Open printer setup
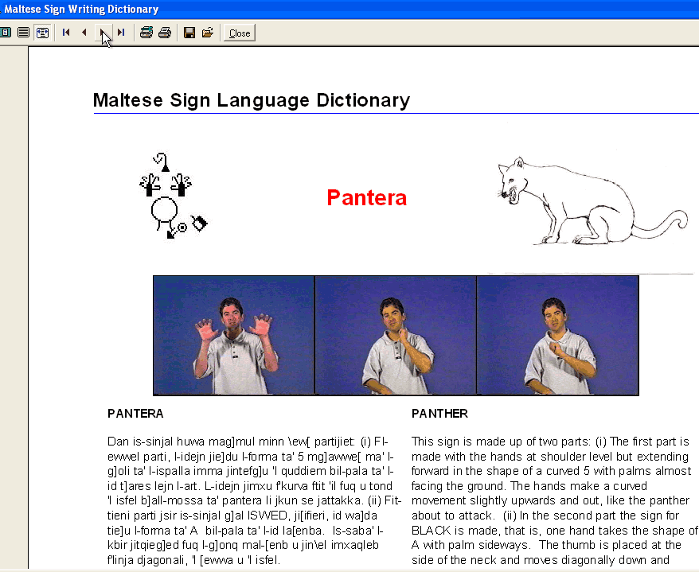The height and width of the screenshot is (572, 699). tap(146, 33)
